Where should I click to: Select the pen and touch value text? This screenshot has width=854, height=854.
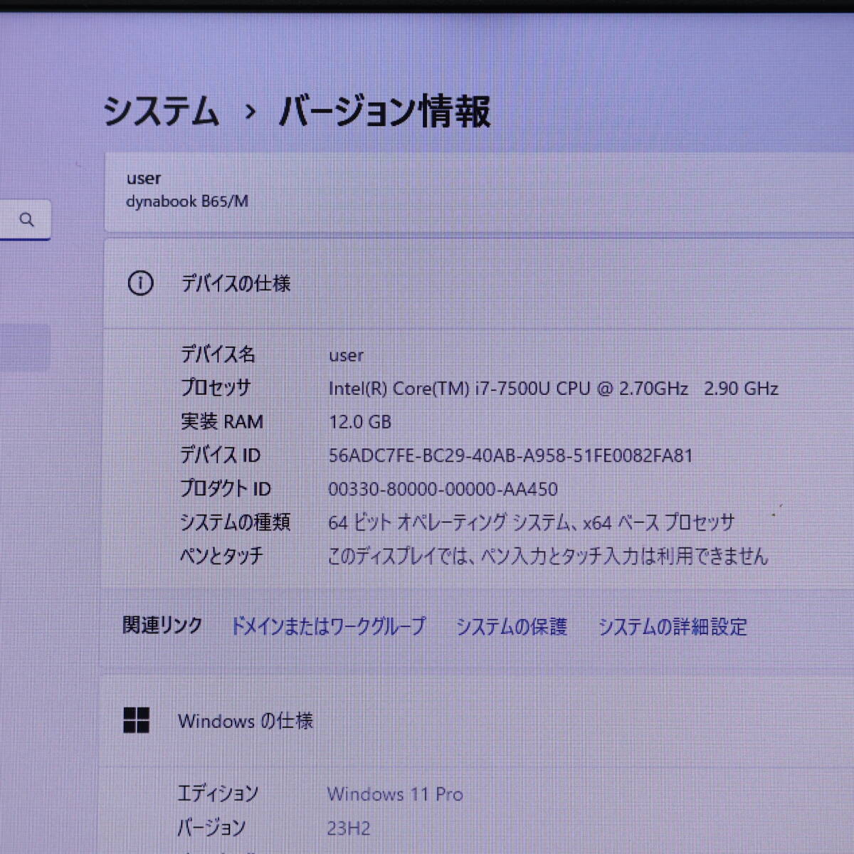point(548,556)
